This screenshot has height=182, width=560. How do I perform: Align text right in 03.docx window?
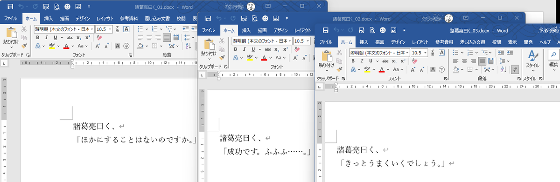point(474,61)
